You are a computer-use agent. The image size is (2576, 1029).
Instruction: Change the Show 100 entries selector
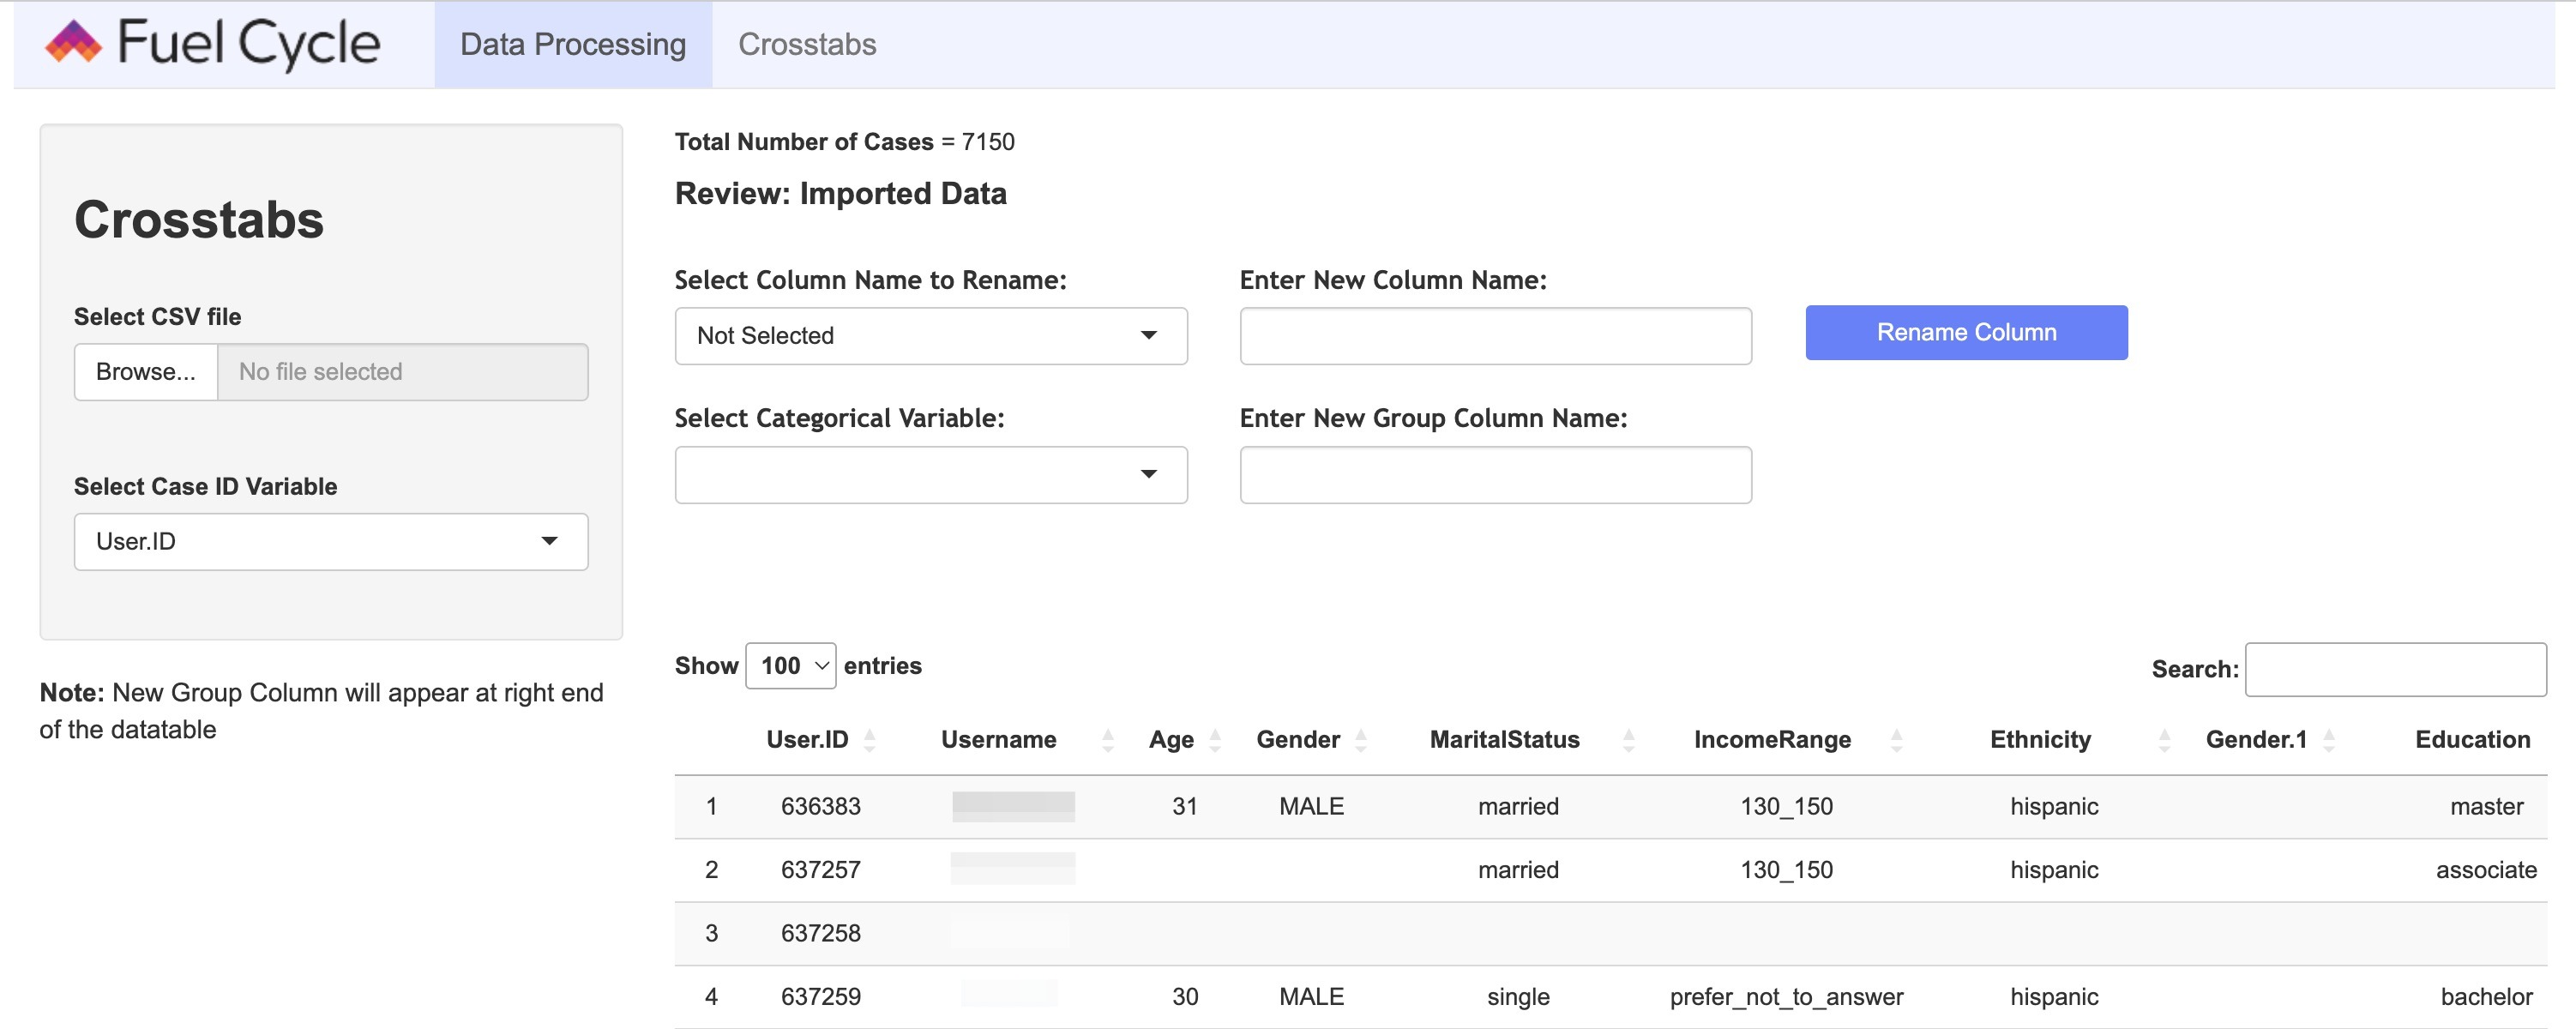(790, 666)
